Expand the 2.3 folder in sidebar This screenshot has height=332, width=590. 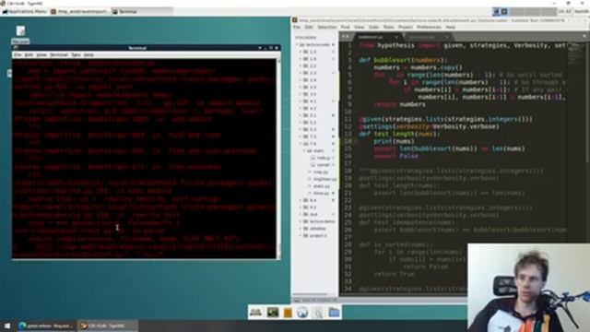pos(301,73)
